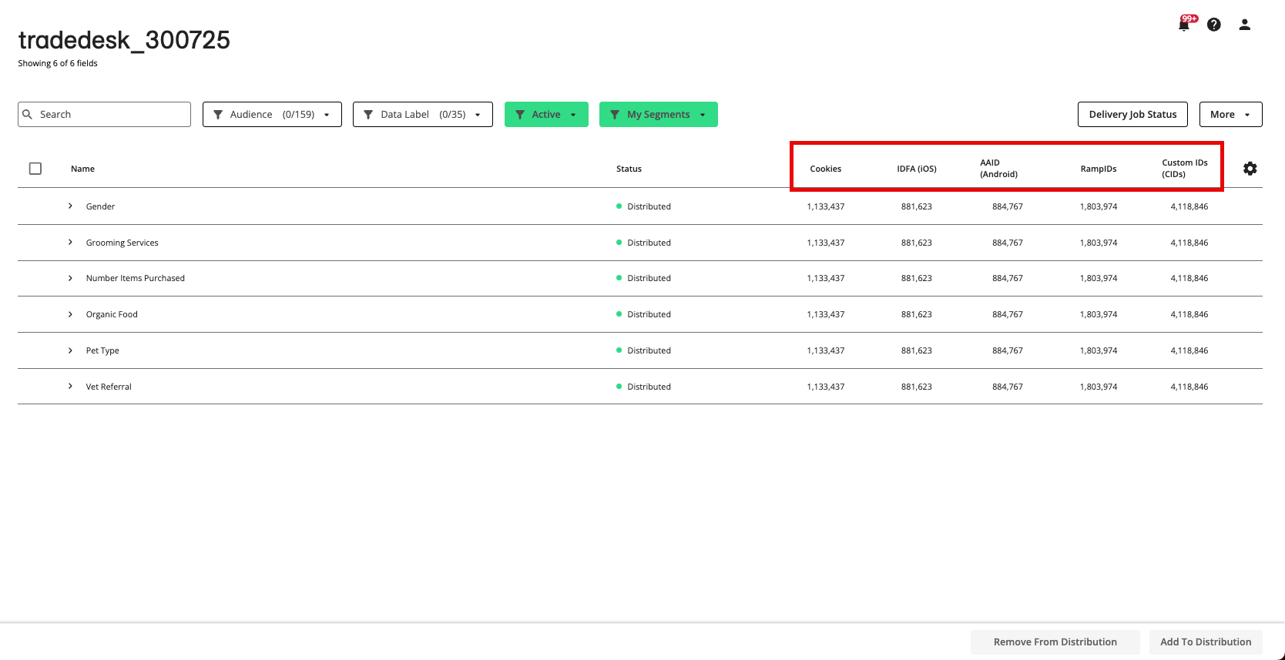Click the Delivery Job Status button

[1132, 115]
